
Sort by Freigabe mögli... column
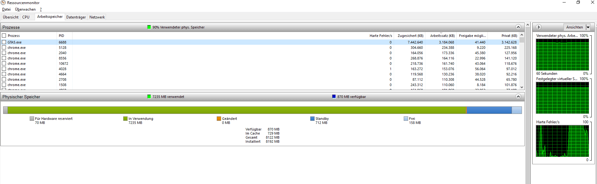click(472, 36)
